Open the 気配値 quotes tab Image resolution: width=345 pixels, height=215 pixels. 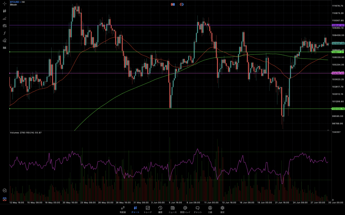(x=123, y=210)
